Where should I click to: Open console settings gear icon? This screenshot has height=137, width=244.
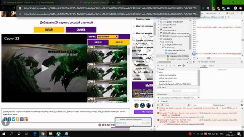tap(242, 105)
